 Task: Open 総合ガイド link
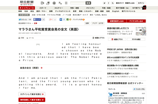(x=120, y=3)
